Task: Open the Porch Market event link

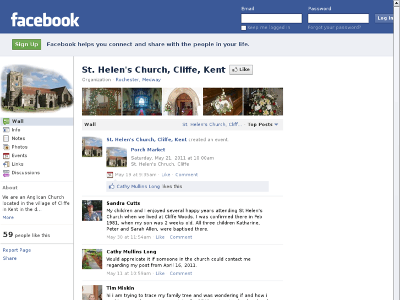Action: pos(148,150)
